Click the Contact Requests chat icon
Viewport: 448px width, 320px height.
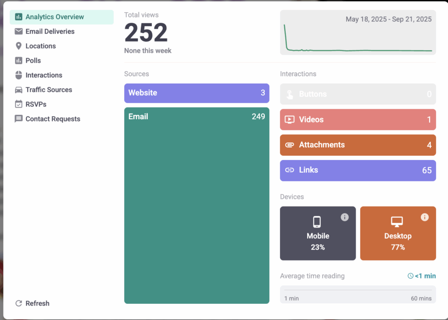[18, 119]
